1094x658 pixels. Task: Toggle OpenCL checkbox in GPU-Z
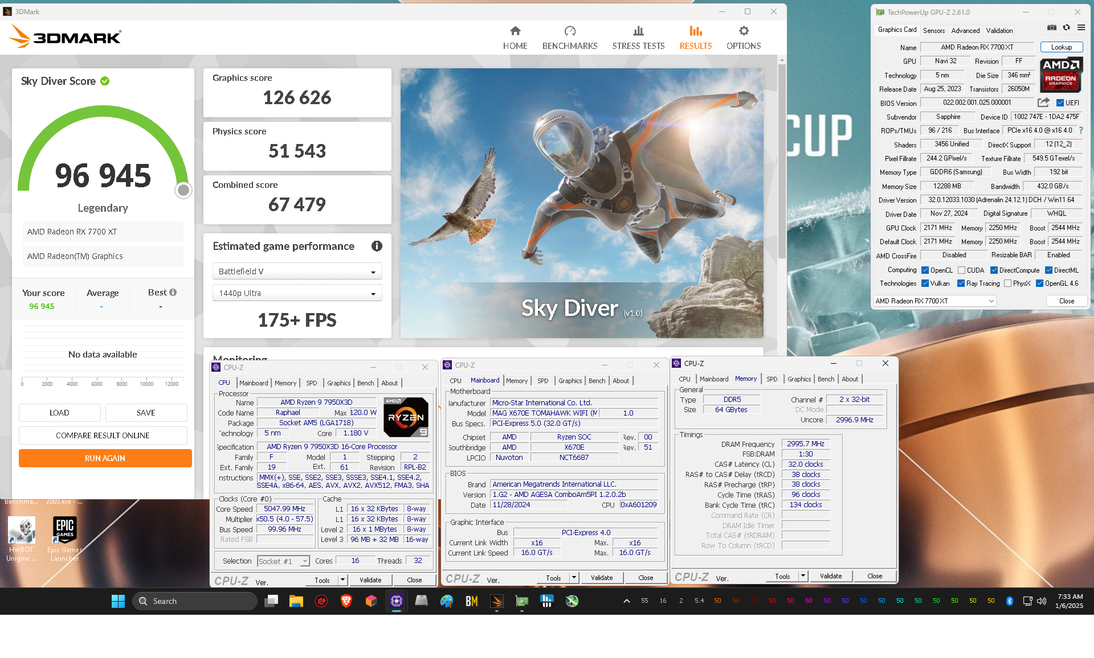(x=925, y=270)
